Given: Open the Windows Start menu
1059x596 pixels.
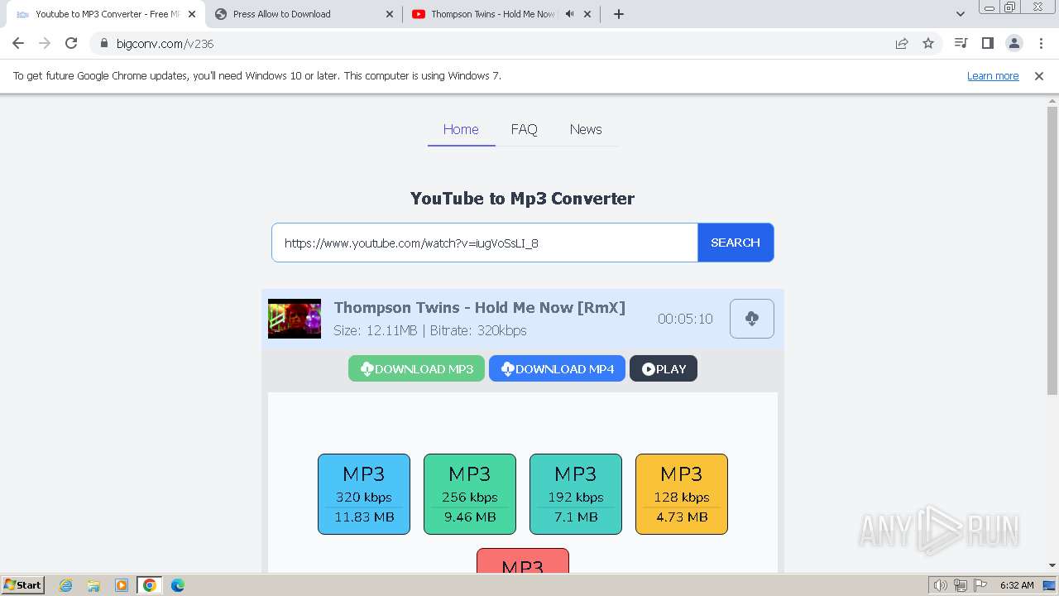Looking at the screenshot, I should (x=23, y=584).
